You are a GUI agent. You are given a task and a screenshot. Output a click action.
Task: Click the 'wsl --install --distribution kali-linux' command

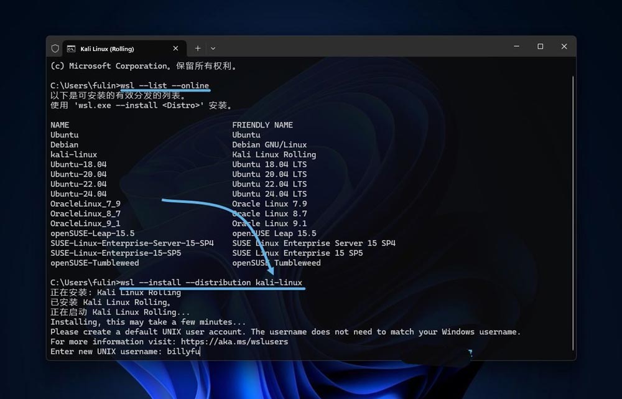click(211, 283)
